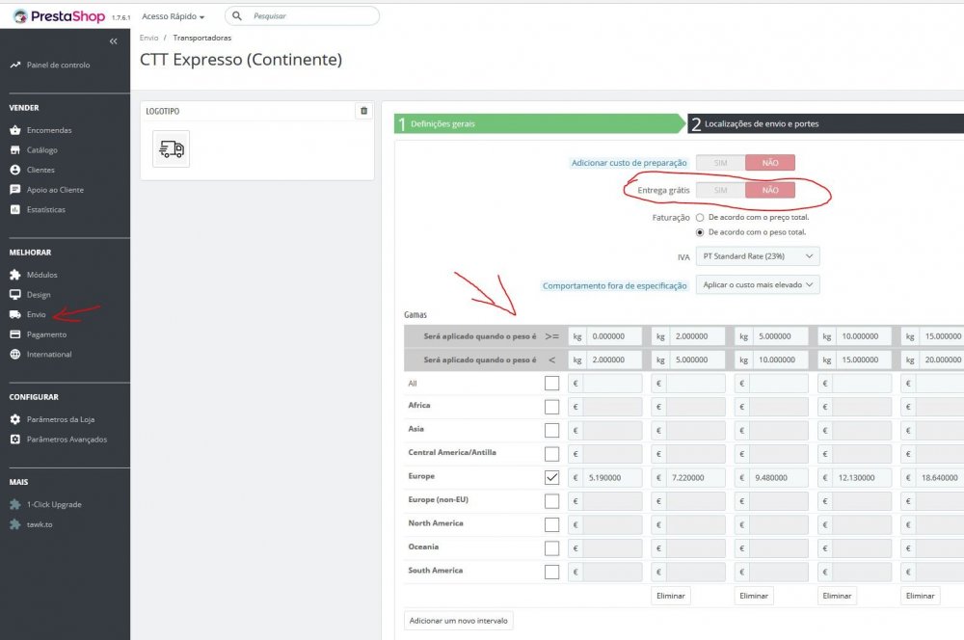
Task: Click Eliminar under the 10.000000 kg range
Action: coord(837,596)
